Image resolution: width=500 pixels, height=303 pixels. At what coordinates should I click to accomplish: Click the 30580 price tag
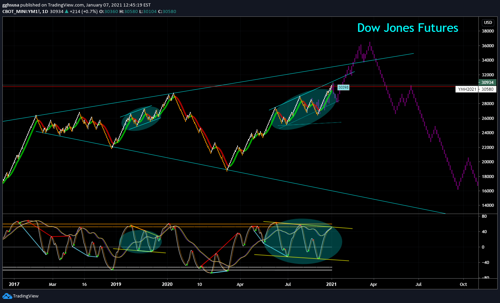pyautogui.click(x=488, y=89)
